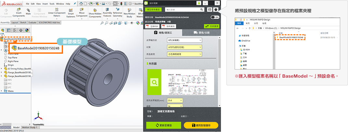Open the FeatureManager design tree tab icon
This screenshot has width=348, height=132.
(3, 30)
